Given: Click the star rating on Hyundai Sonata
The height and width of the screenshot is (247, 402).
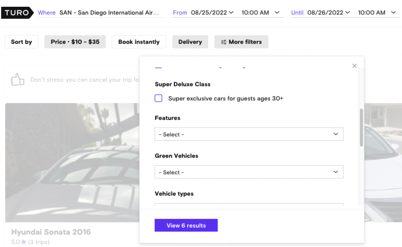Looking at the screenshot, I should pyautogui.click(x=22, y=241).
